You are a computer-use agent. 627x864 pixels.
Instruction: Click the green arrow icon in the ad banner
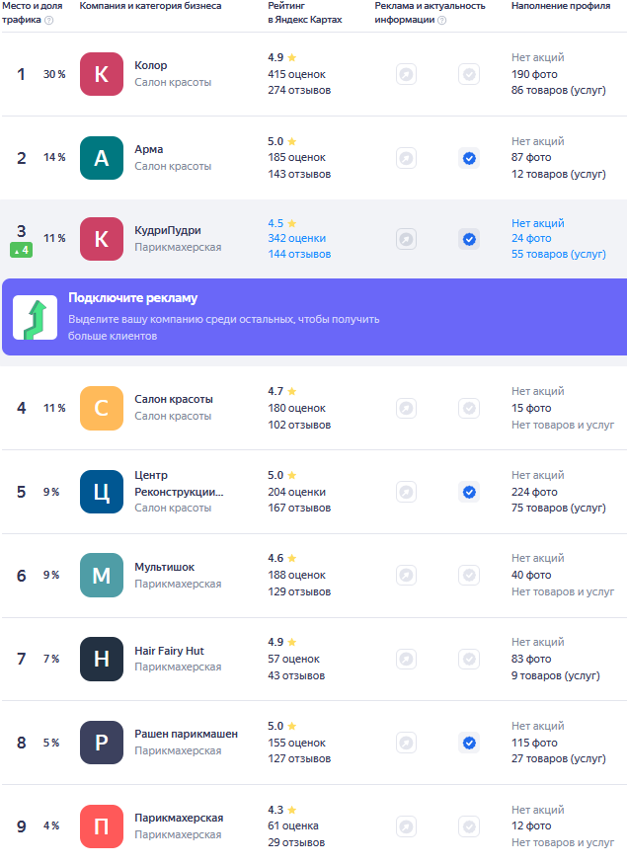[x=36, y=317]
